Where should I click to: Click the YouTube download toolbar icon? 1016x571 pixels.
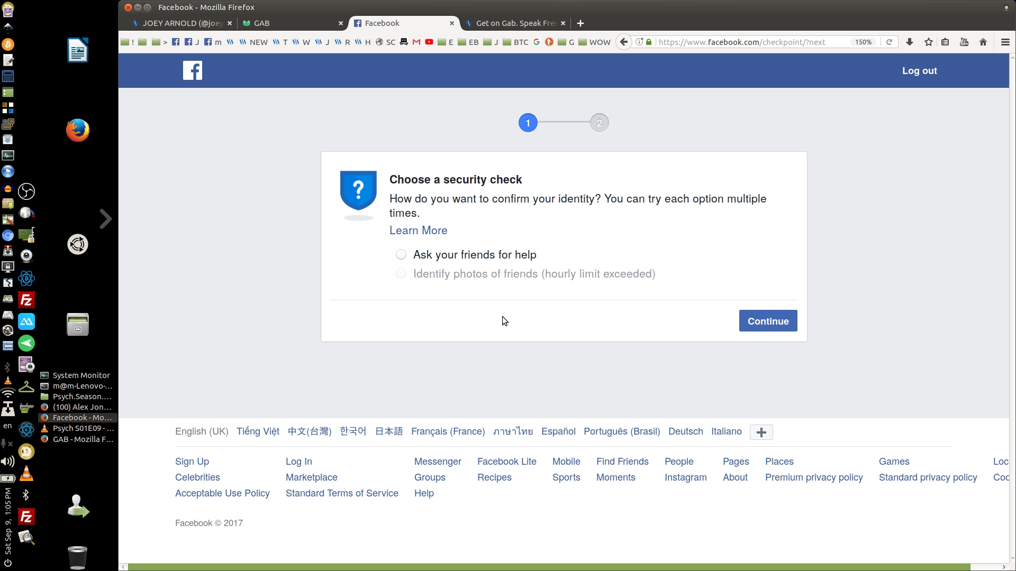click(964, 42)
